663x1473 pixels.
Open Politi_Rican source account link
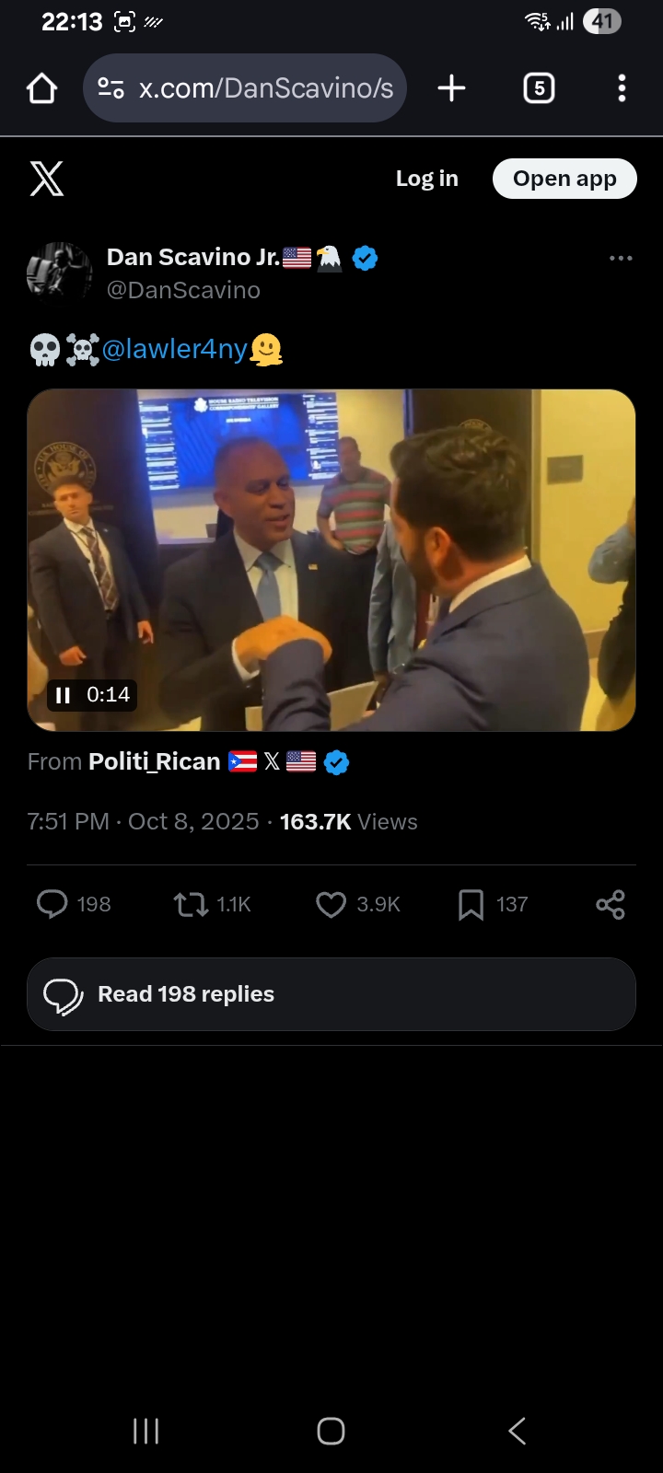(155, 762)
